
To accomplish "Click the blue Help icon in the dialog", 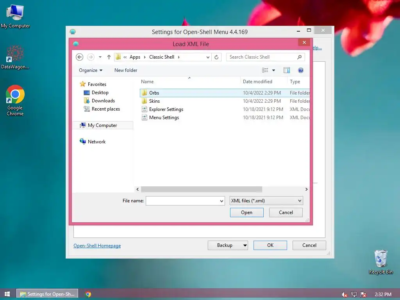I will click(x=301, y=70).
